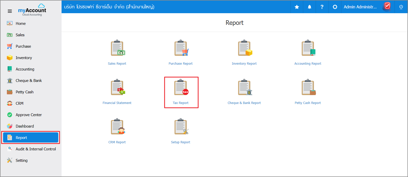
Task: Click the power logout icon
Action: click(x=401, y=7)
